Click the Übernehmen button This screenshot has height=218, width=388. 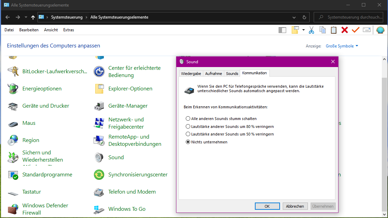click(x=323, y=206)
